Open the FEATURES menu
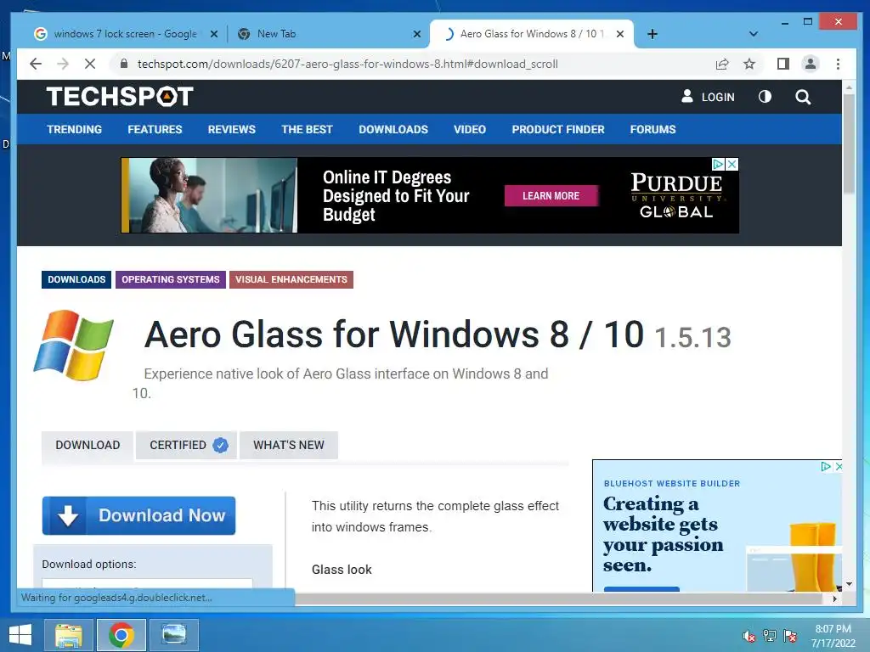The image size is (870, 652). click(155, 129)
